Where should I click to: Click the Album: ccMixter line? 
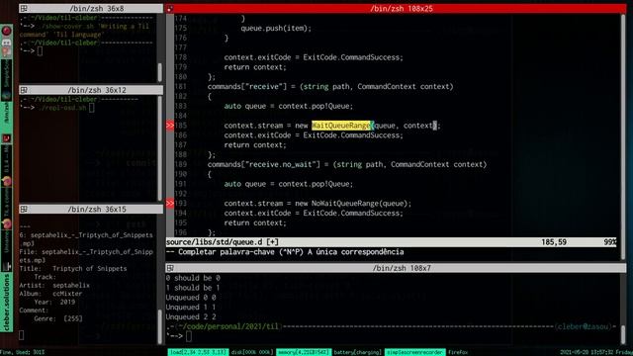(50, 294)
